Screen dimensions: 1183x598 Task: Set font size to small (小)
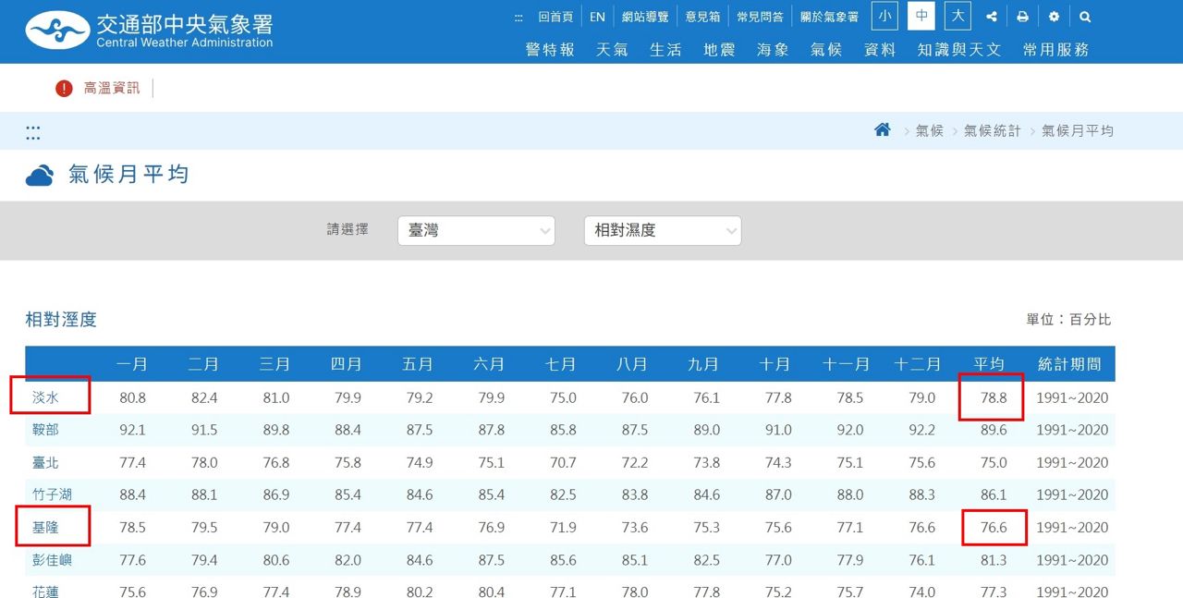click(x=884, y=16)
